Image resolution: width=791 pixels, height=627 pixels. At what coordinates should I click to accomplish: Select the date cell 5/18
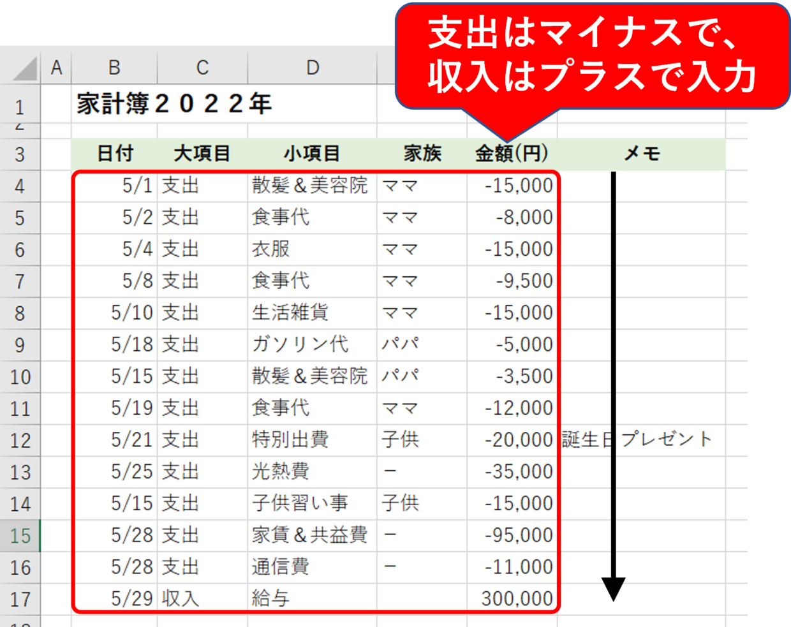(x=115, y=345)
